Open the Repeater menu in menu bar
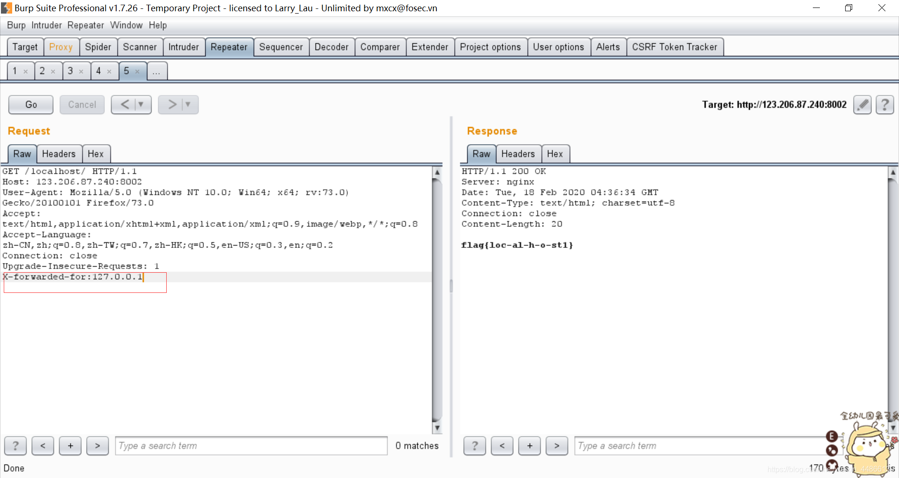The width and height of the screenshot is (899, 478). point(86,25)
